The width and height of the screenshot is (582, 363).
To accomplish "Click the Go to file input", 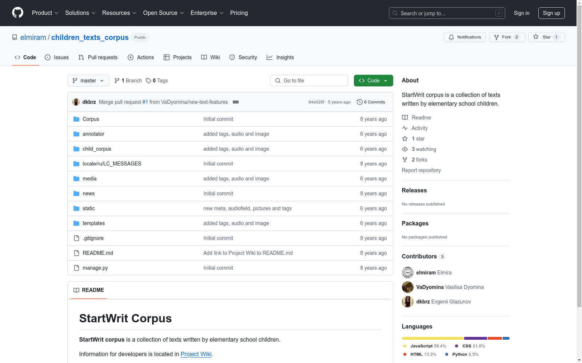I will point(309,81).
